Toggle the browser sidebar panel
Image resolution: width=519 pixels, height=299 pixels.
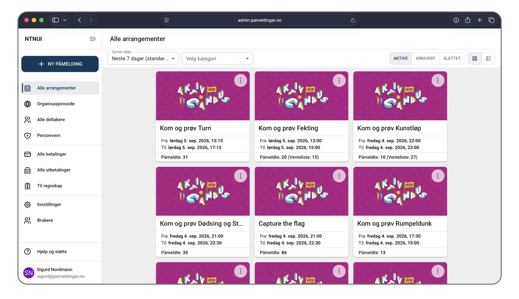click(55, 20)
